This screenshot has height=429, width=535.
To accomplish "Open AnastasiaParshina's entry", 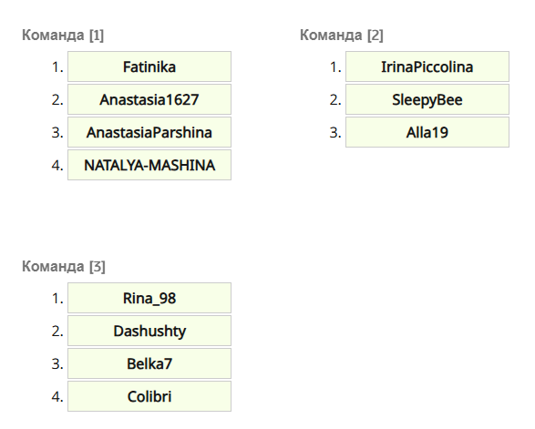I will pos(149,132).
